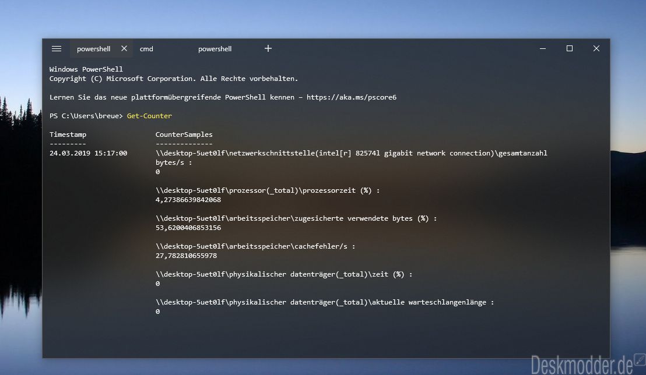Screen dimensions: 646x375
Task: Close the first powershell tab
Action: pyautogui.click(x=124, y=48)
